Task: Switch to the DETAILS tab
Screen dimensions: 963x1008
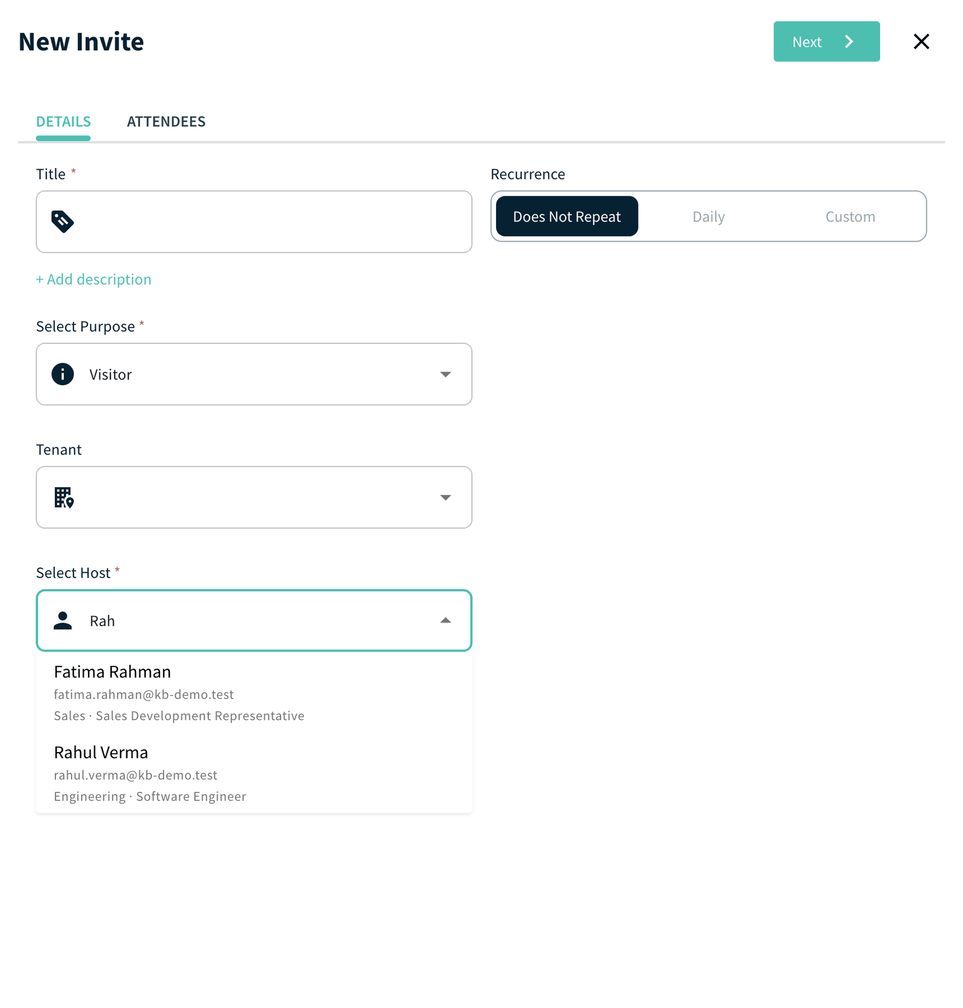Action: [63, 122]
